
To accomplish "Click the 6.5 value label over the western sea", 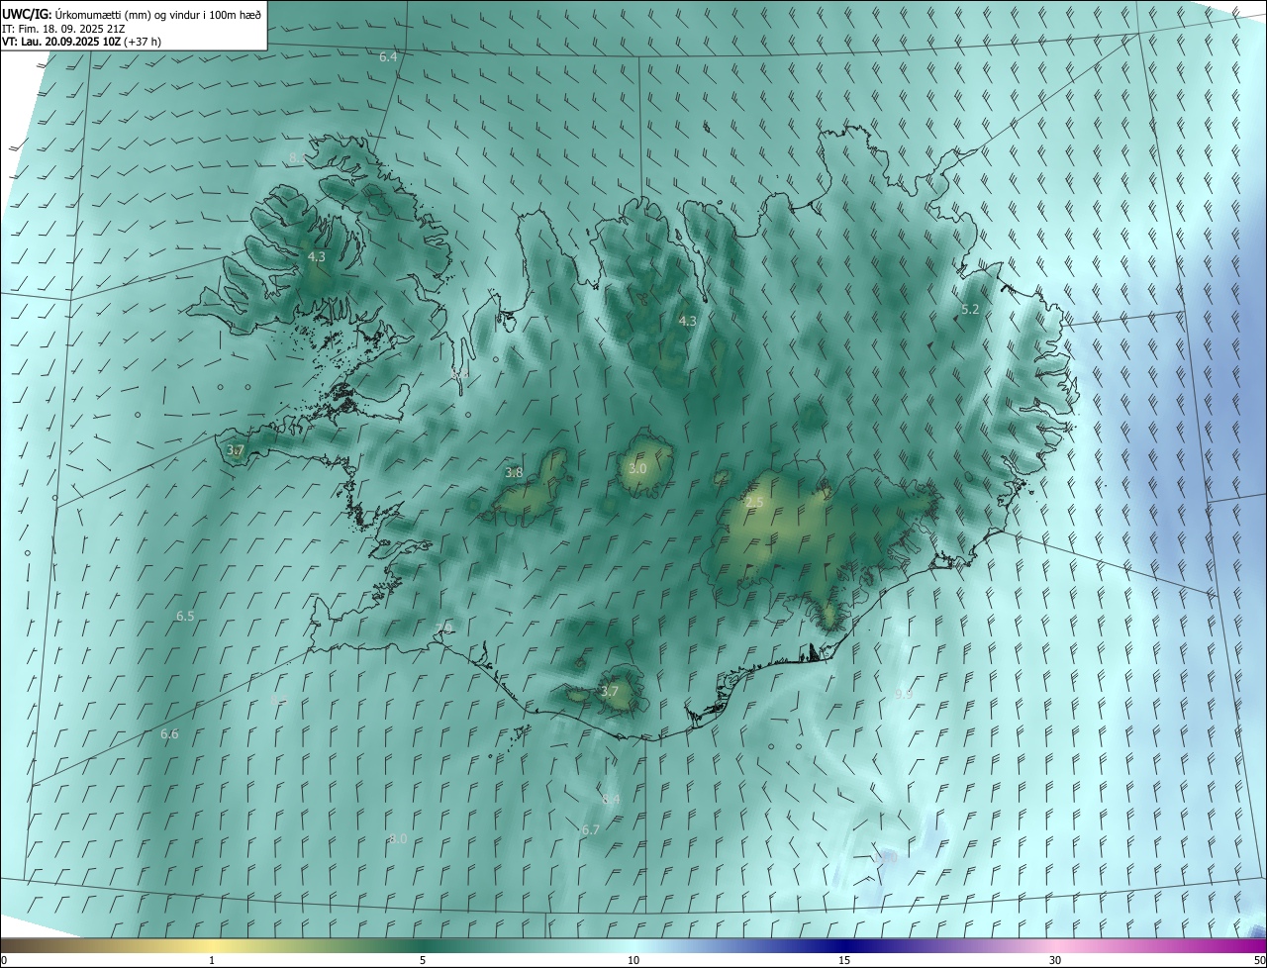I will [x=185, y=616].
